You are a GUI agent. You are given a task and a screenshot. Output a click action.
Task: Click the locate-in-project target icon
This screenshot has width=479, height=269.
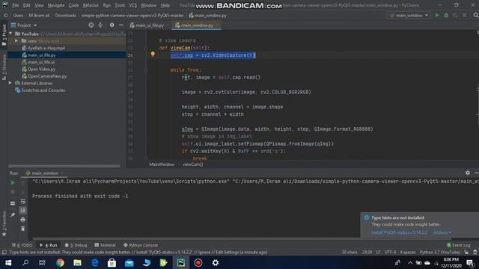91,25
